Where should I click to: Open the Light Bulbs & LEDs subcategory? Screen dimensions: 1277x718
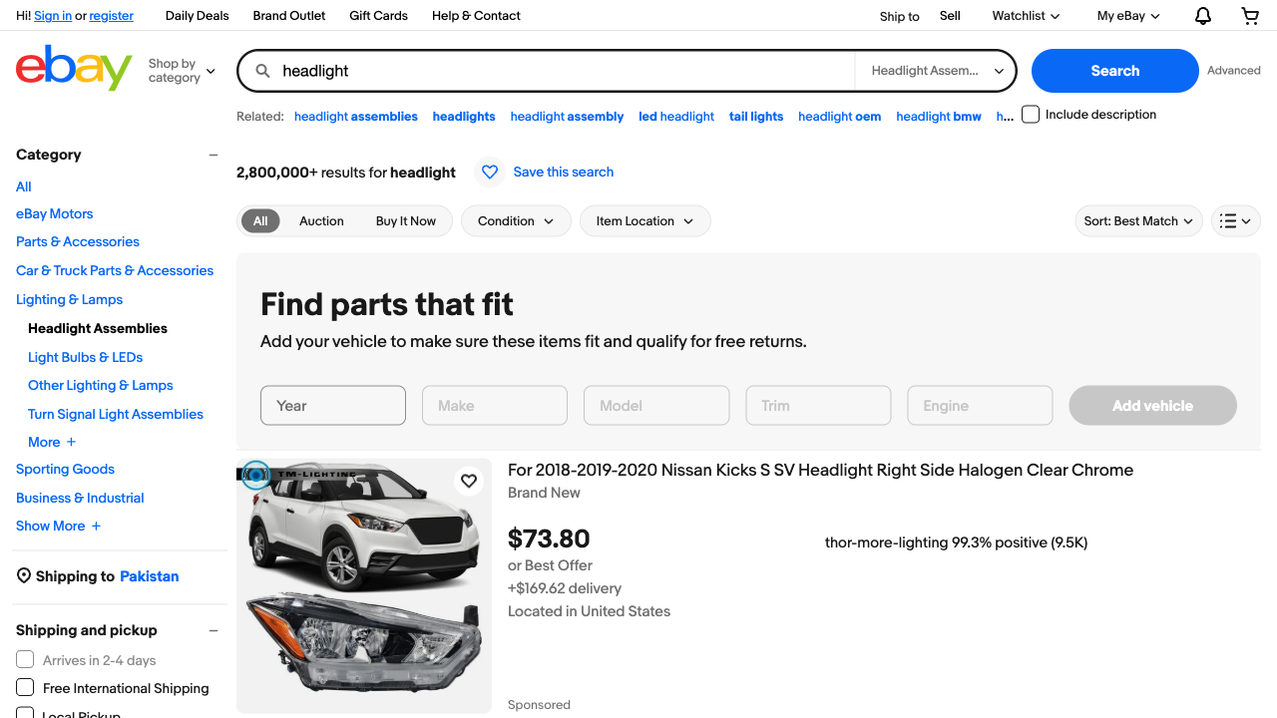(86, 357)
